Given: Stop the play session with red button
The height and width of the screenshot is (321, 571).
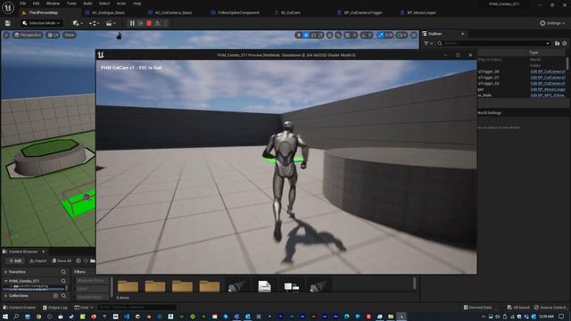Looking at the screenshot, I should tap(149, 23).
